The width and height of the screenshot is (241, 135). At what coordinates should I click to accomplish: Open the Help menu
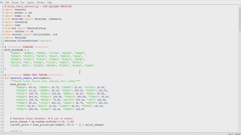coord(49,2)
